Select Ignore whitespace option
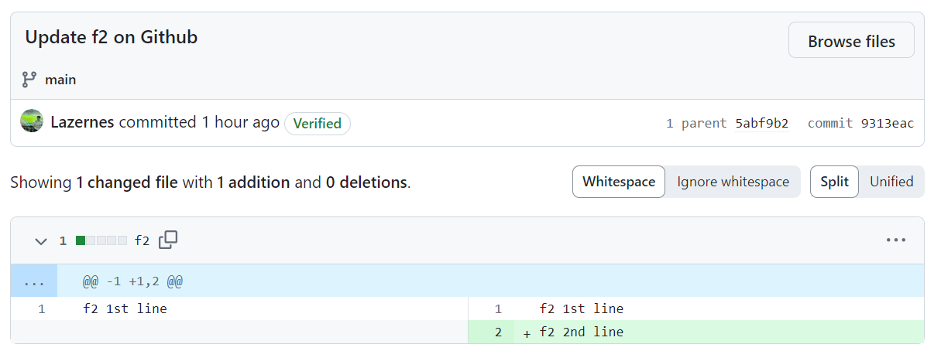 point(733,182)
